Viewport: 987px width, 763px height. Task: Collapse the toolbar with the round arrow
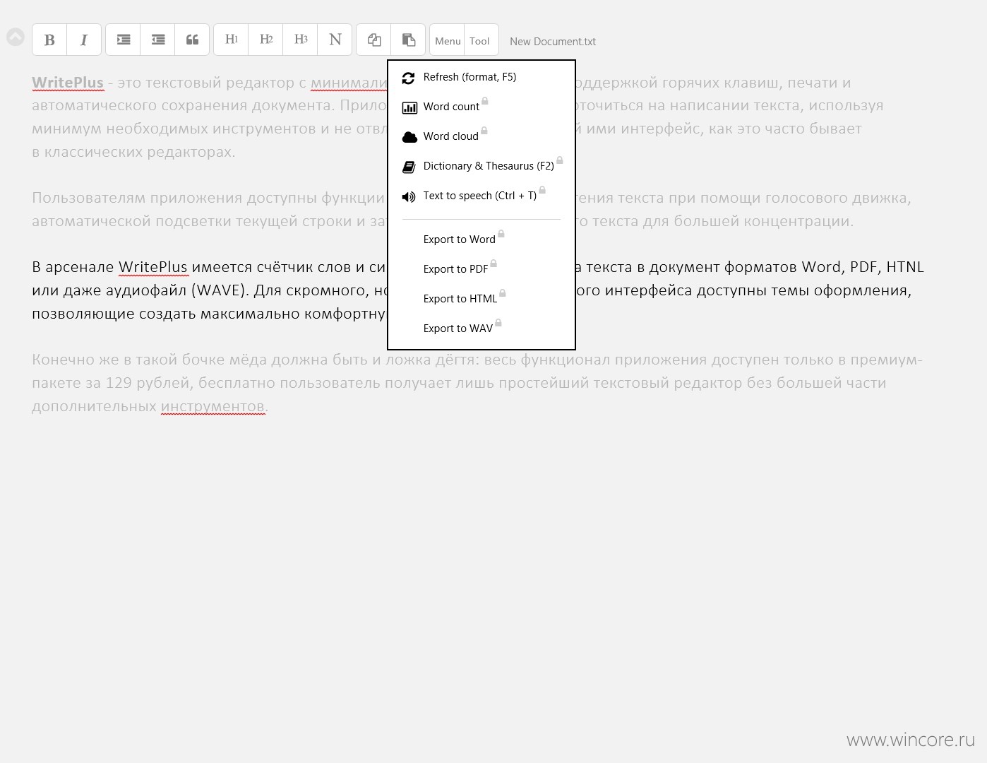(x=16, y=37)
